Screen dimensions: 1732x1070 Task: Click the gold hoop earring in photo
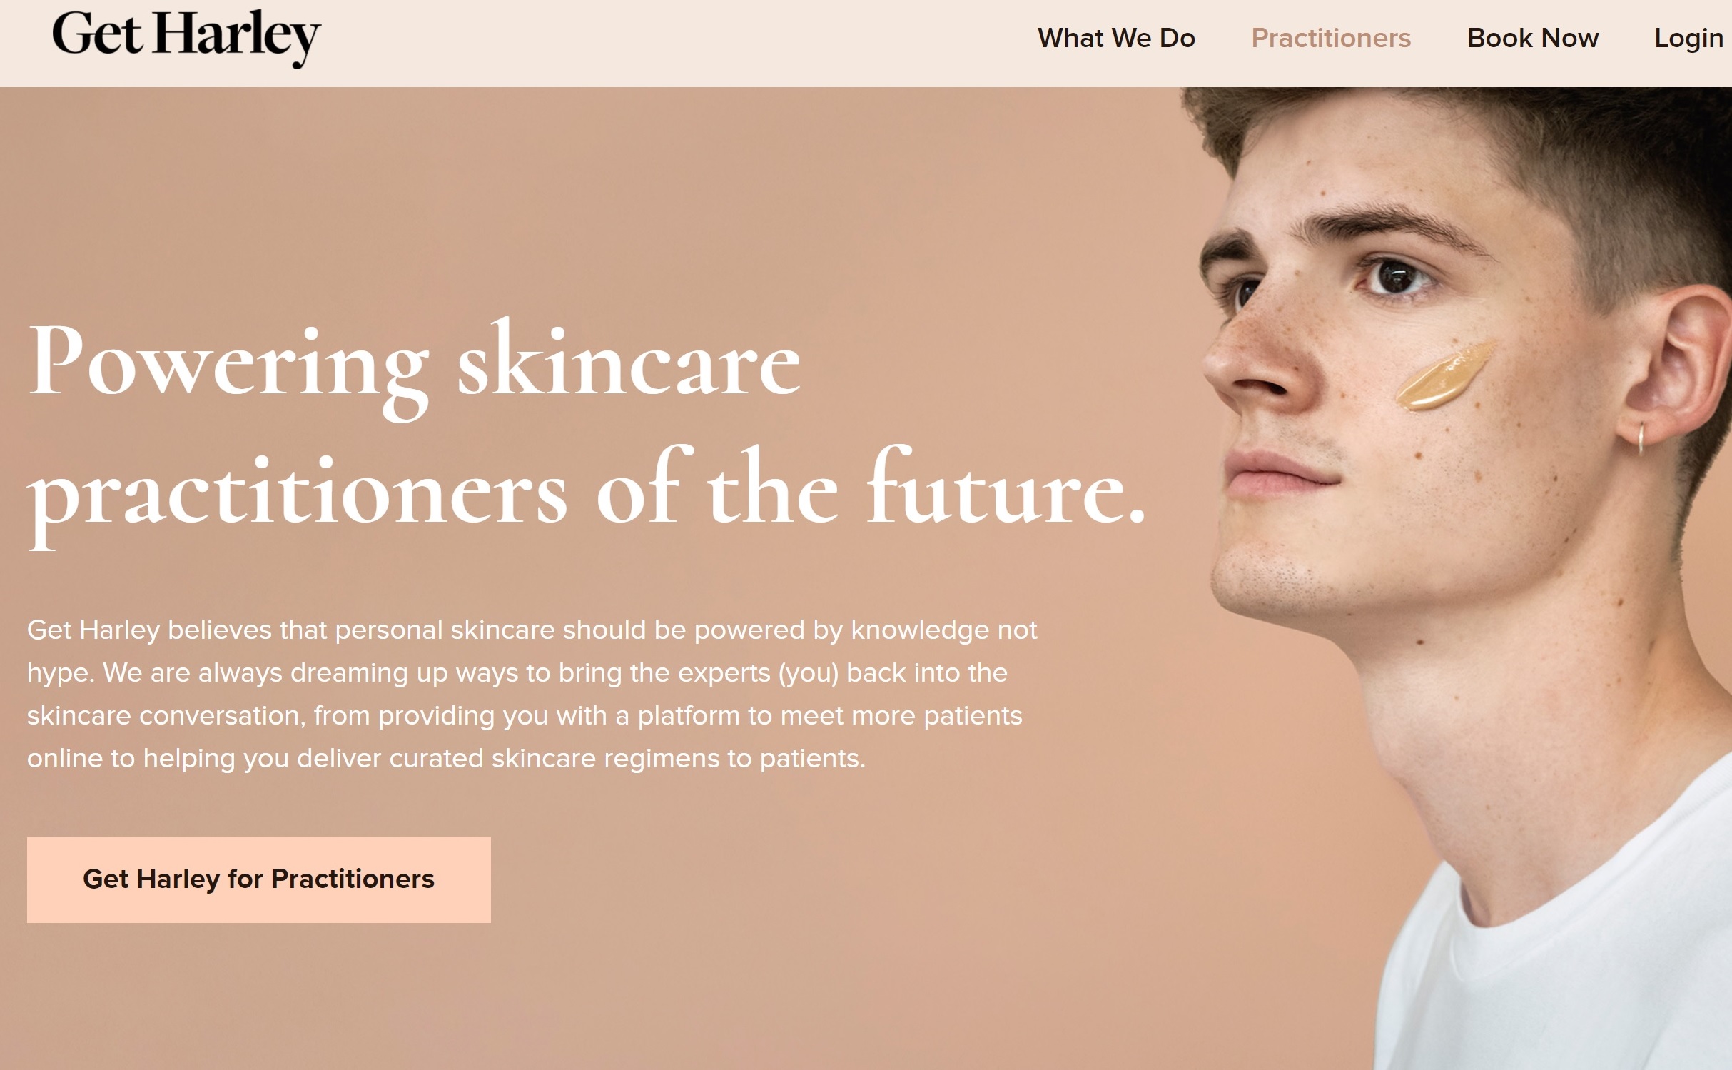coord(1641,438)
